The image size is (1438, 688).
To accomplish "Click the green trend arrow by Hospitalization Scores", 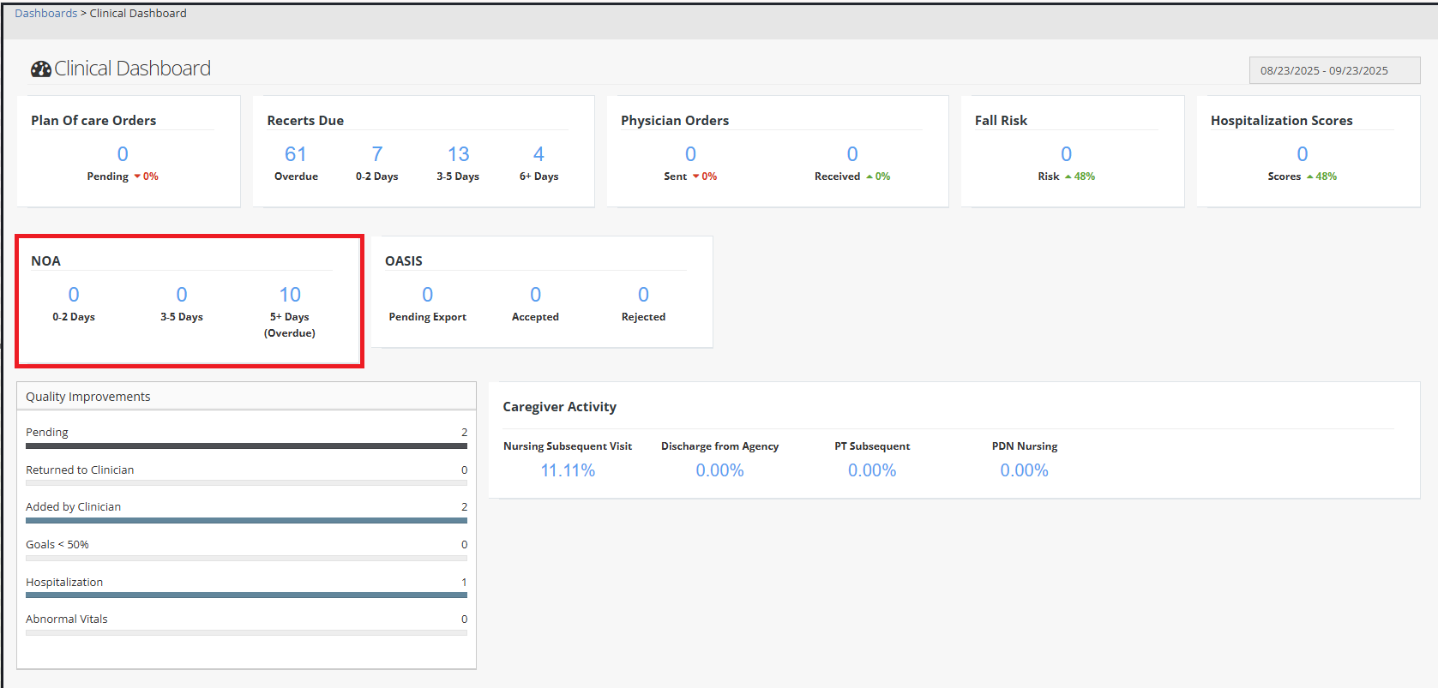I will (1309, 176).
